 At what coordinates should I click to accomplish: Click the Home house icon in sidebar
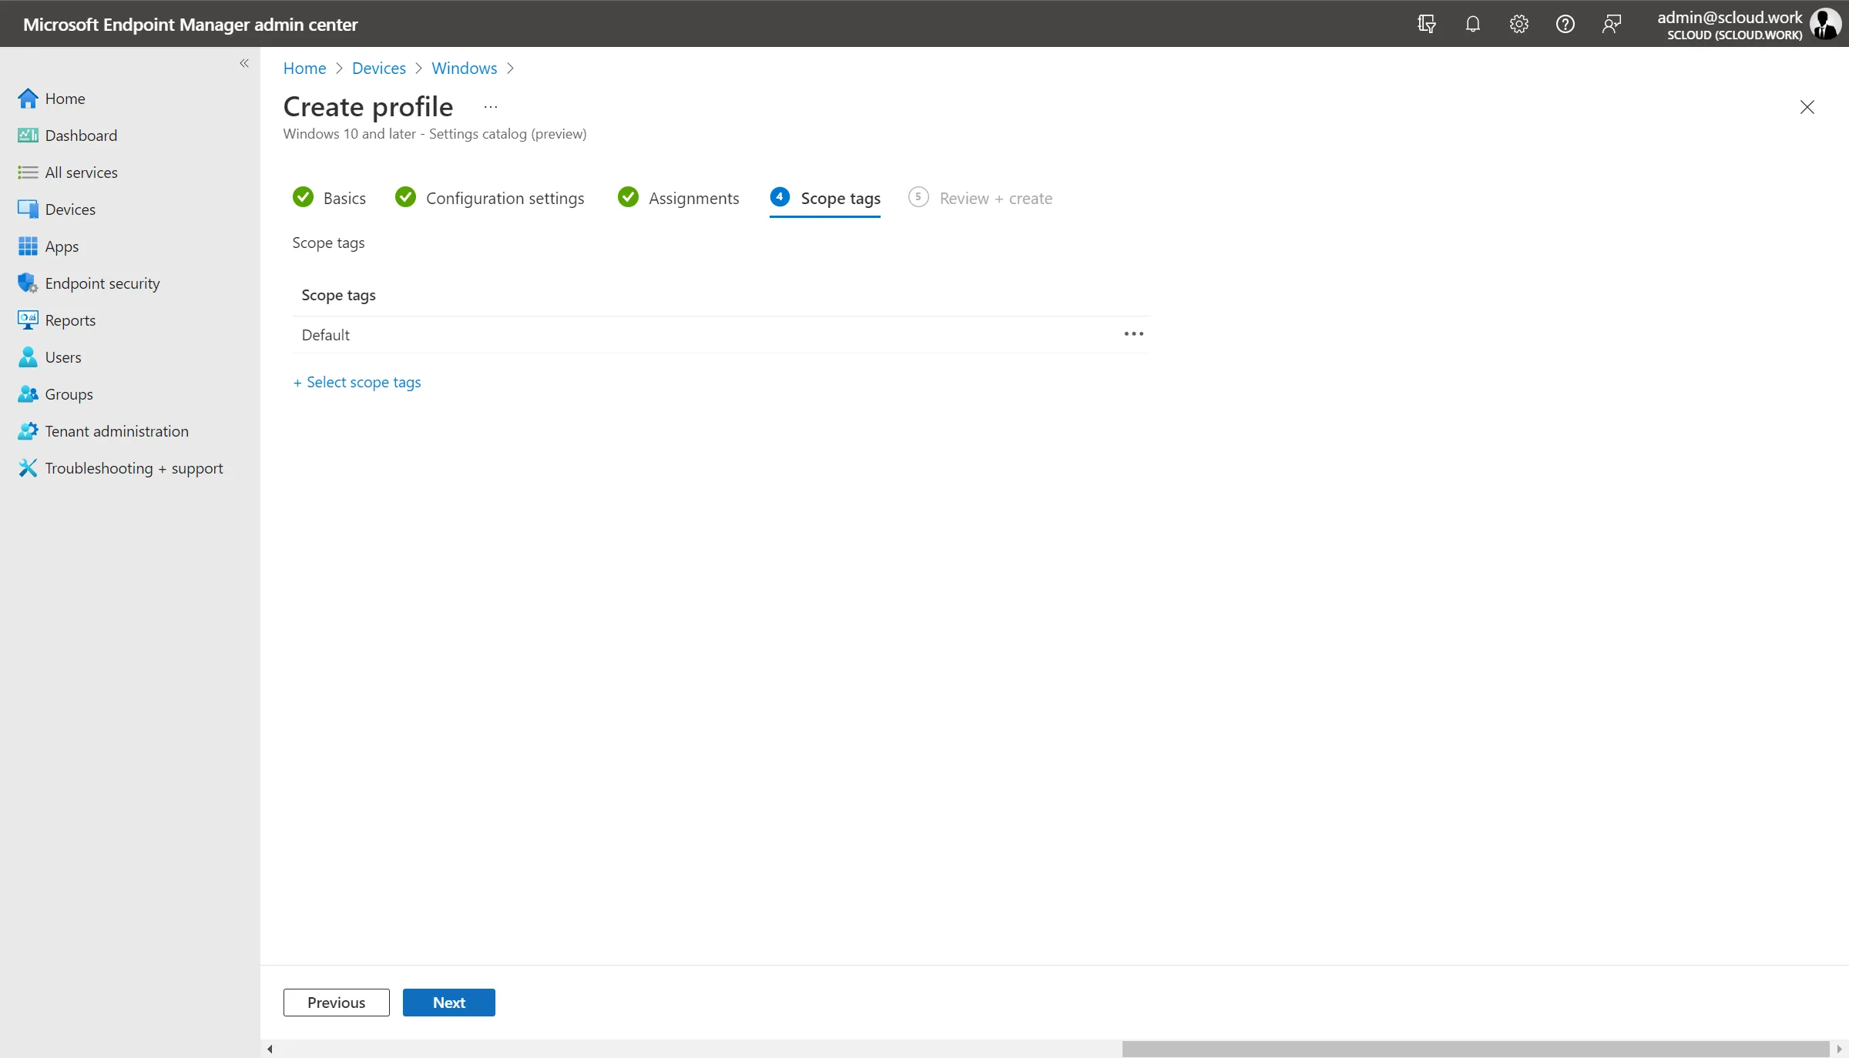pos(28,99)
